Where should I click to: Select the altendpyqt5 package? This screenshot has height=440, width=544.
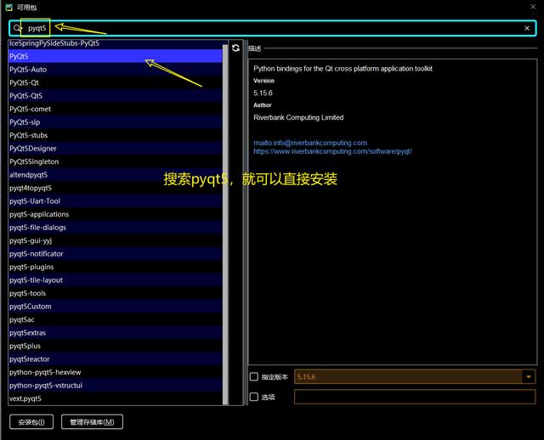coord(116,175)
